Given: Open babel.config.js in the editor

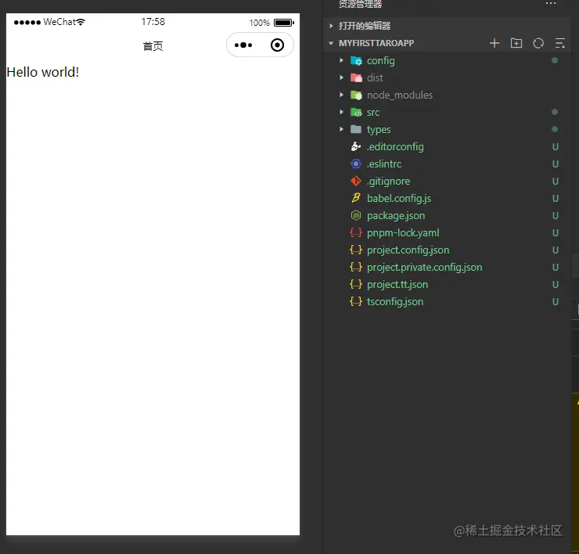Looking at the screenshot, I should click(x=399, y=199).
